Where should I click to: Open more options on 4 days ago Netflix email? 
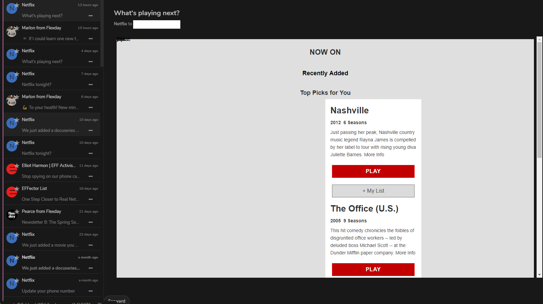pos(91,62)
